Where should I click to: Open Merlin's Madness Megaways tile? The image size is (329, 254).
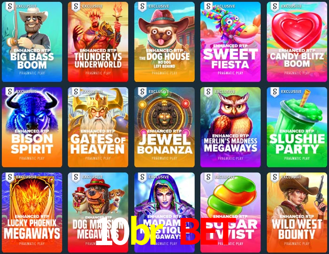[230, 127]
